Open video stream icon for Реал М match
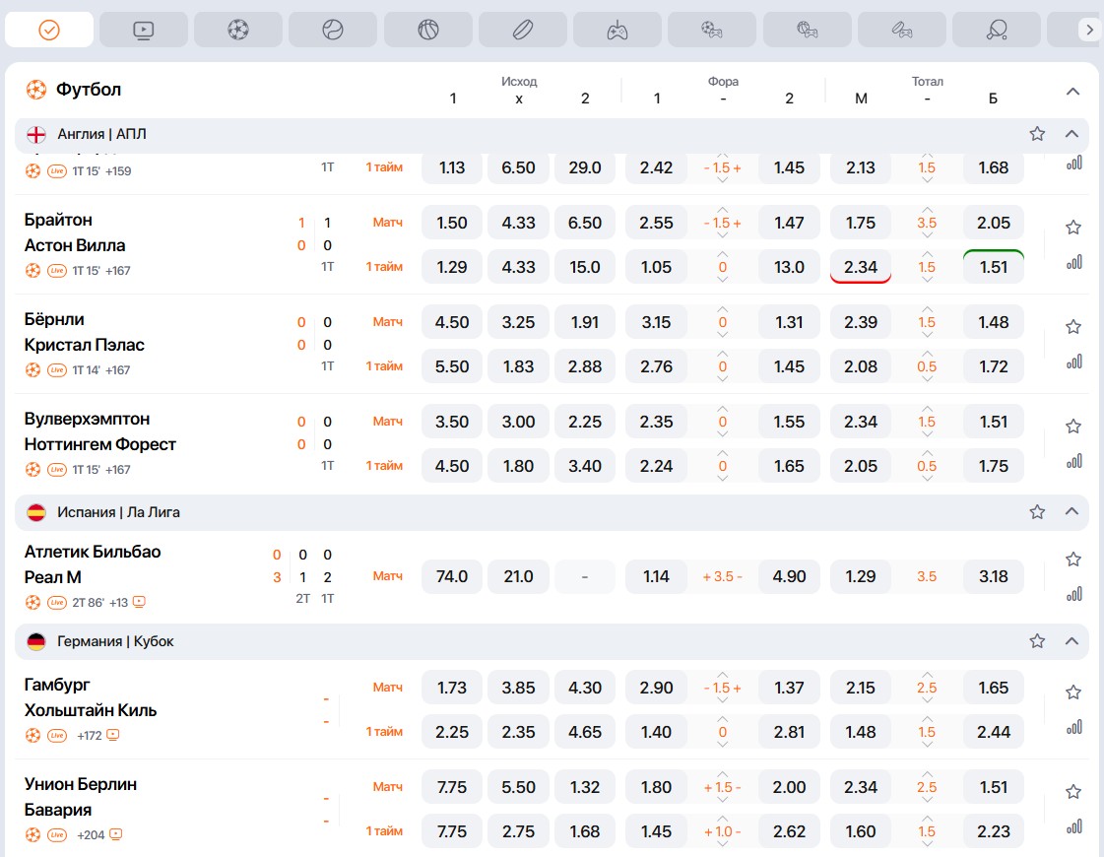Screen dimensions: 1104x857 pyautogui.click(x=139, y=602)
